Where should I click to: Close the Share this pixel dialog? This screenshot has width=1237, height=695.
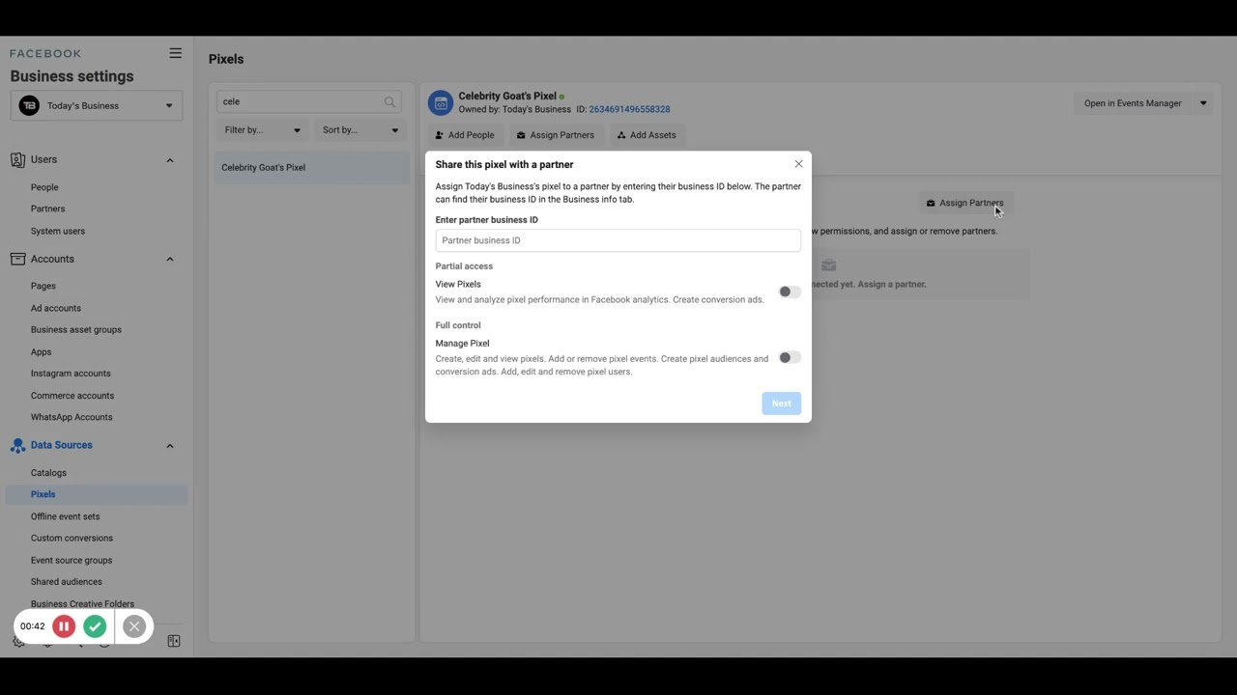(x=798, y=164)
